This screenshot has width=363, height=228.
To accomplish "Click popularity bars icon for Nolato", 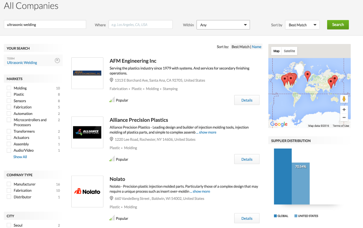I will [112, 218].
